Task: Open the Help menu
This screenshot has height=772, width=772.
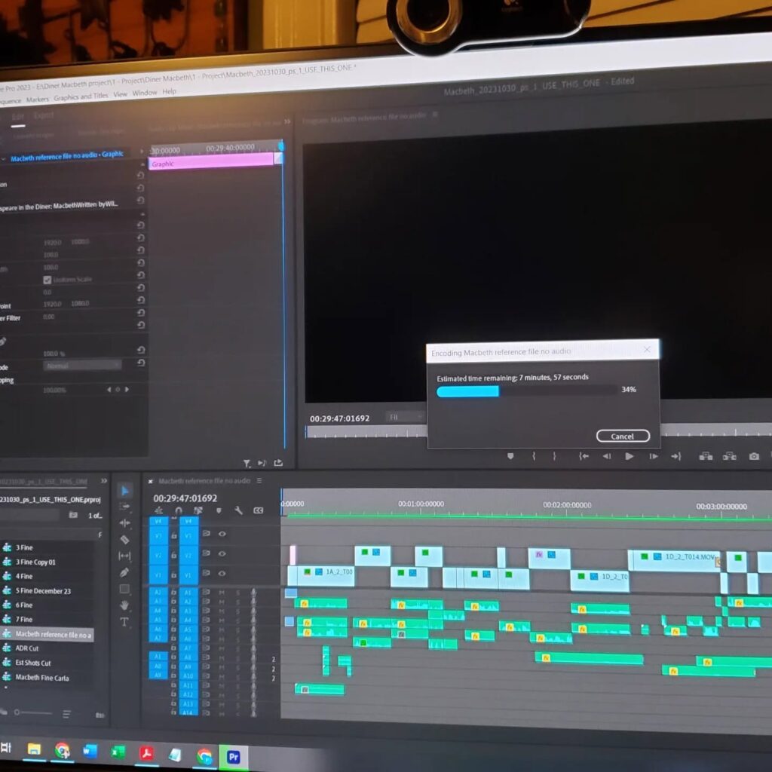Action: pos(169,91)
